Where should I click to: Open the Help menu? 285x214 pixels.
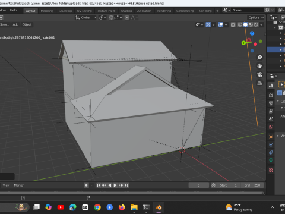(x=13, y=10)
